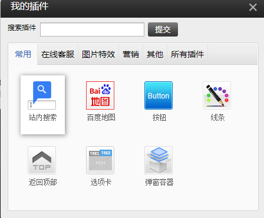Click the 线条 label text
264x218 pixels.
(x=217, y=117)
